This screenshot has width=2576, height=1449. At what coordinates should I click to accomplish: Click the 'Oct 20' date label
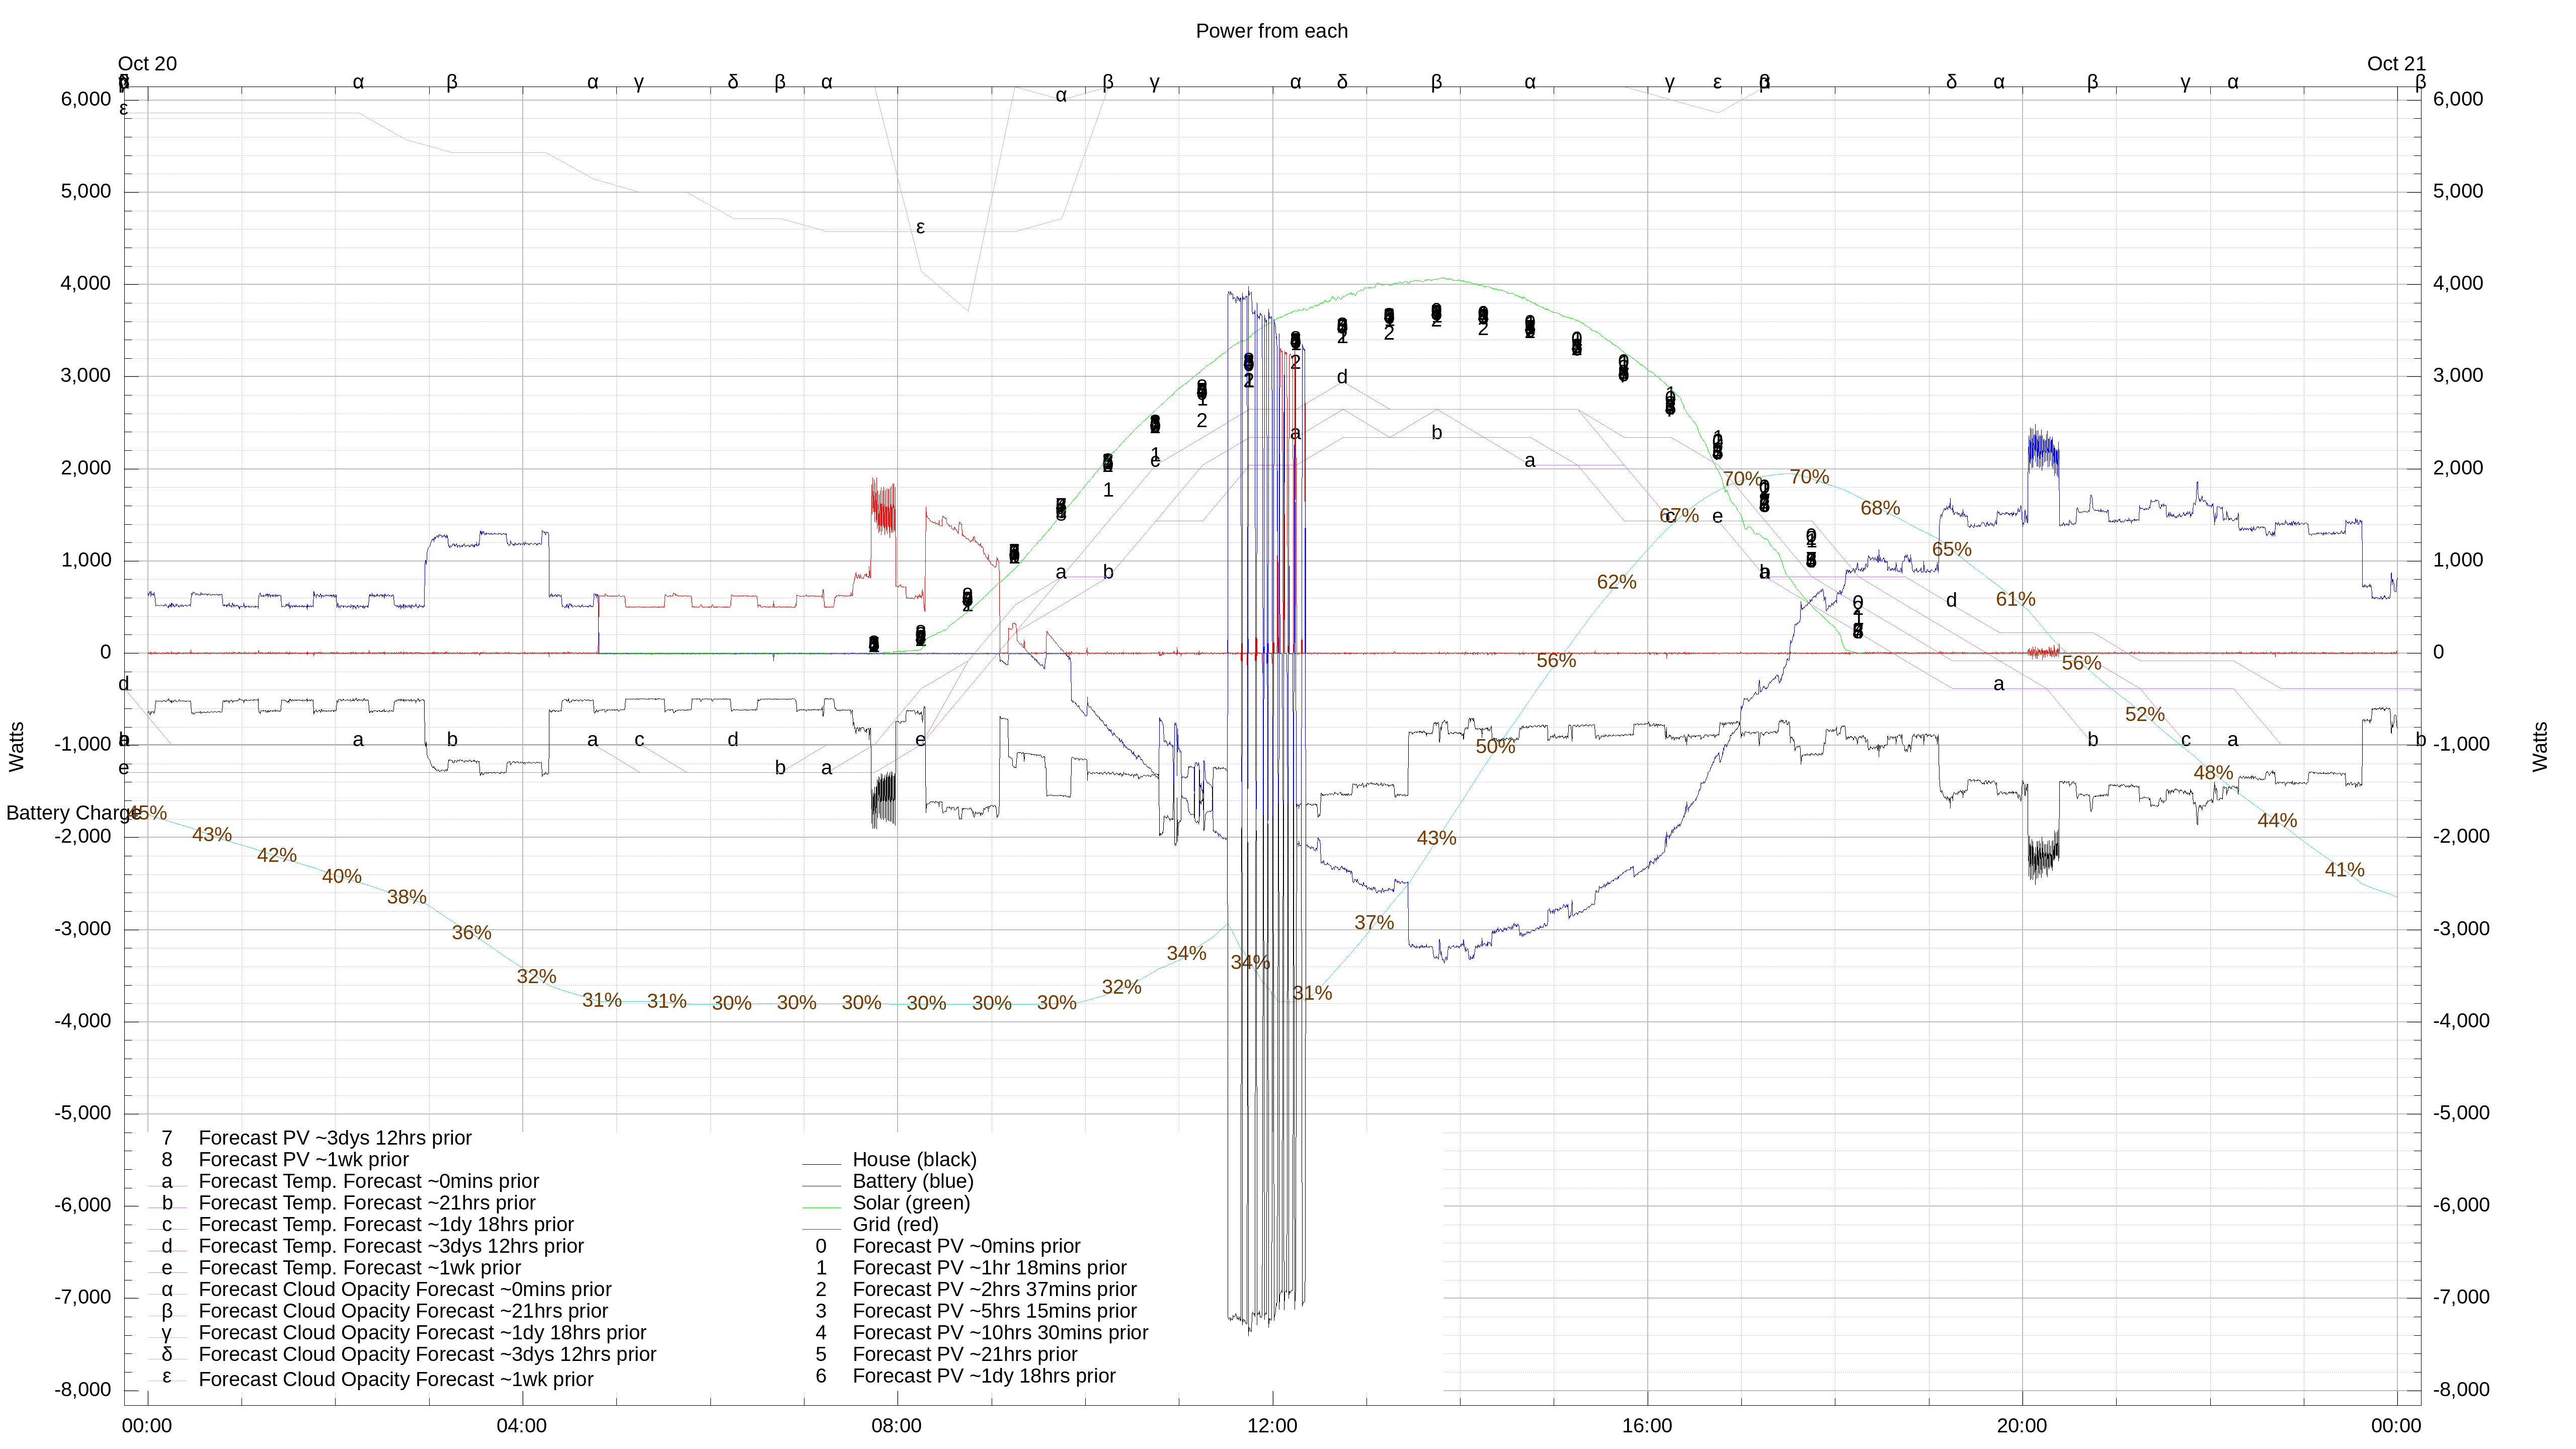(147, 64)
